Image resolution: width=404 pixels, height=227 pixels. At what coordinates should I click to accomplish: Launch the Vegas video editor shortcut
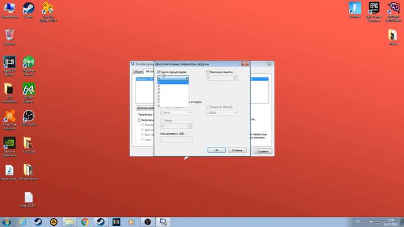tap(9, 66)
